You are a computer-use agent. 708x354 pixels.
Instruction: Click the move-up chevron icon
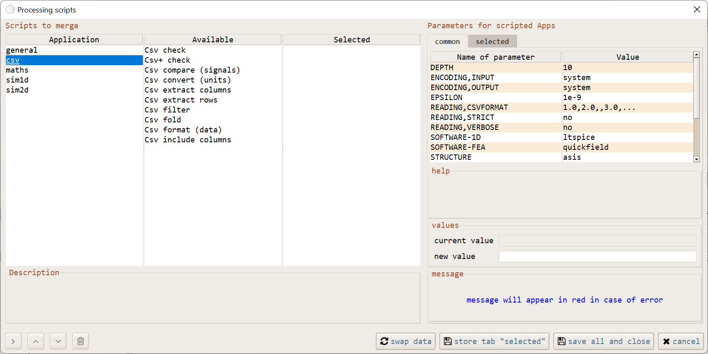36,341
